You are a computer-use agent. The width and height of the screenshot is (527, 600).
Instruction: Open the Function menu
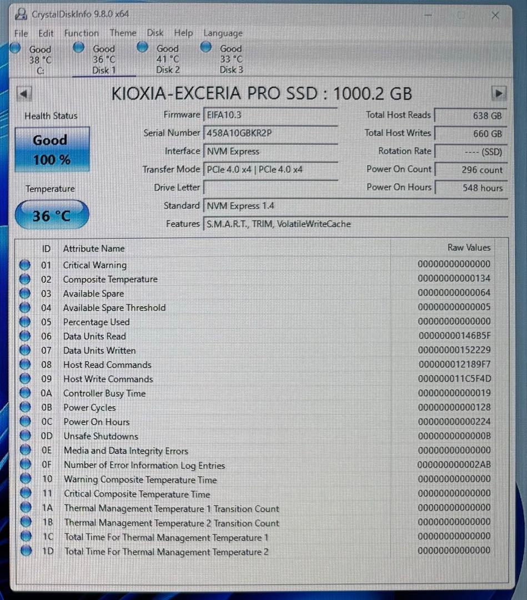(81, 33)
